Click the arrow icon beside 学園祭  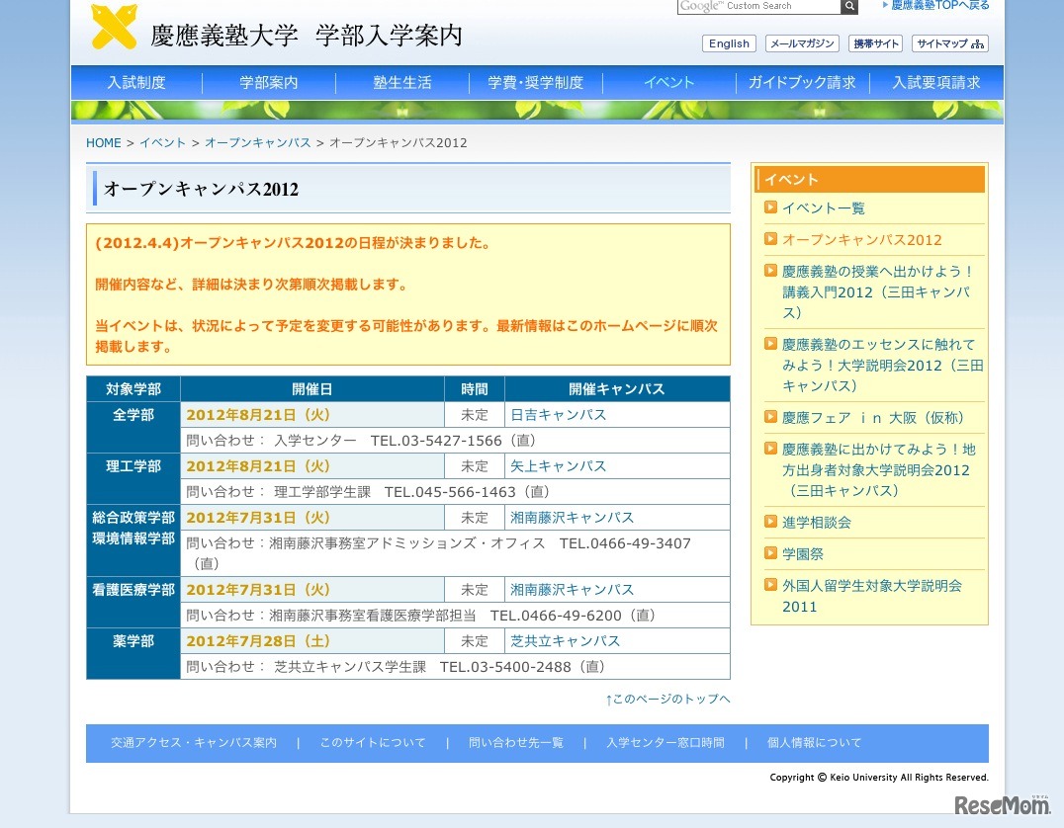point(770,552)
